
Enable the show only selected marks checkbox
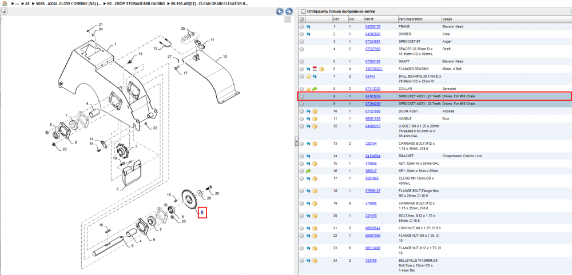[x=304, y=11]
